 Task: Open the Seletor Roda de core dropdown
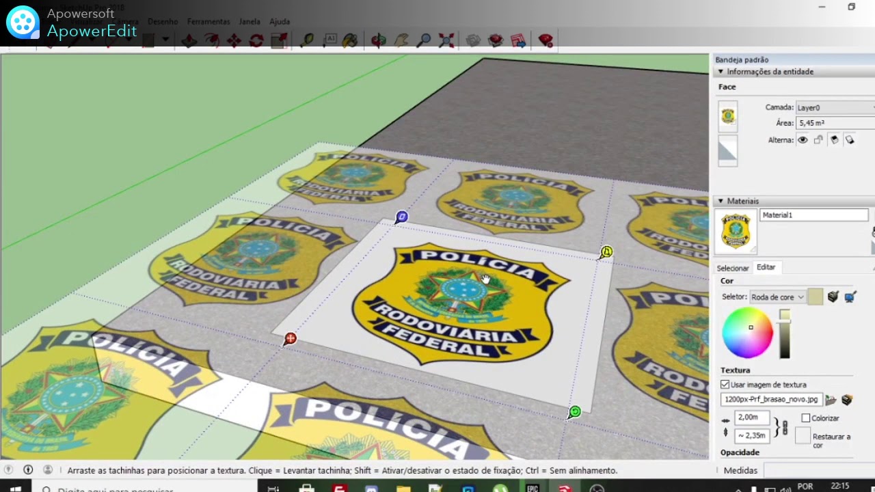[x=777, y=297]
